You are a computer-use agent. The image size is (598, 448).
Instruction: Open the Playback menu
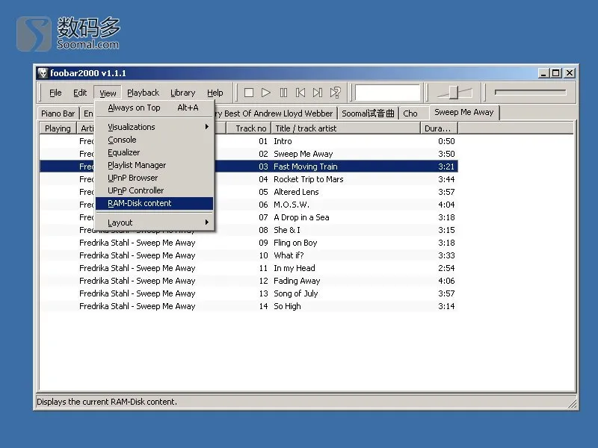(143, 93)
